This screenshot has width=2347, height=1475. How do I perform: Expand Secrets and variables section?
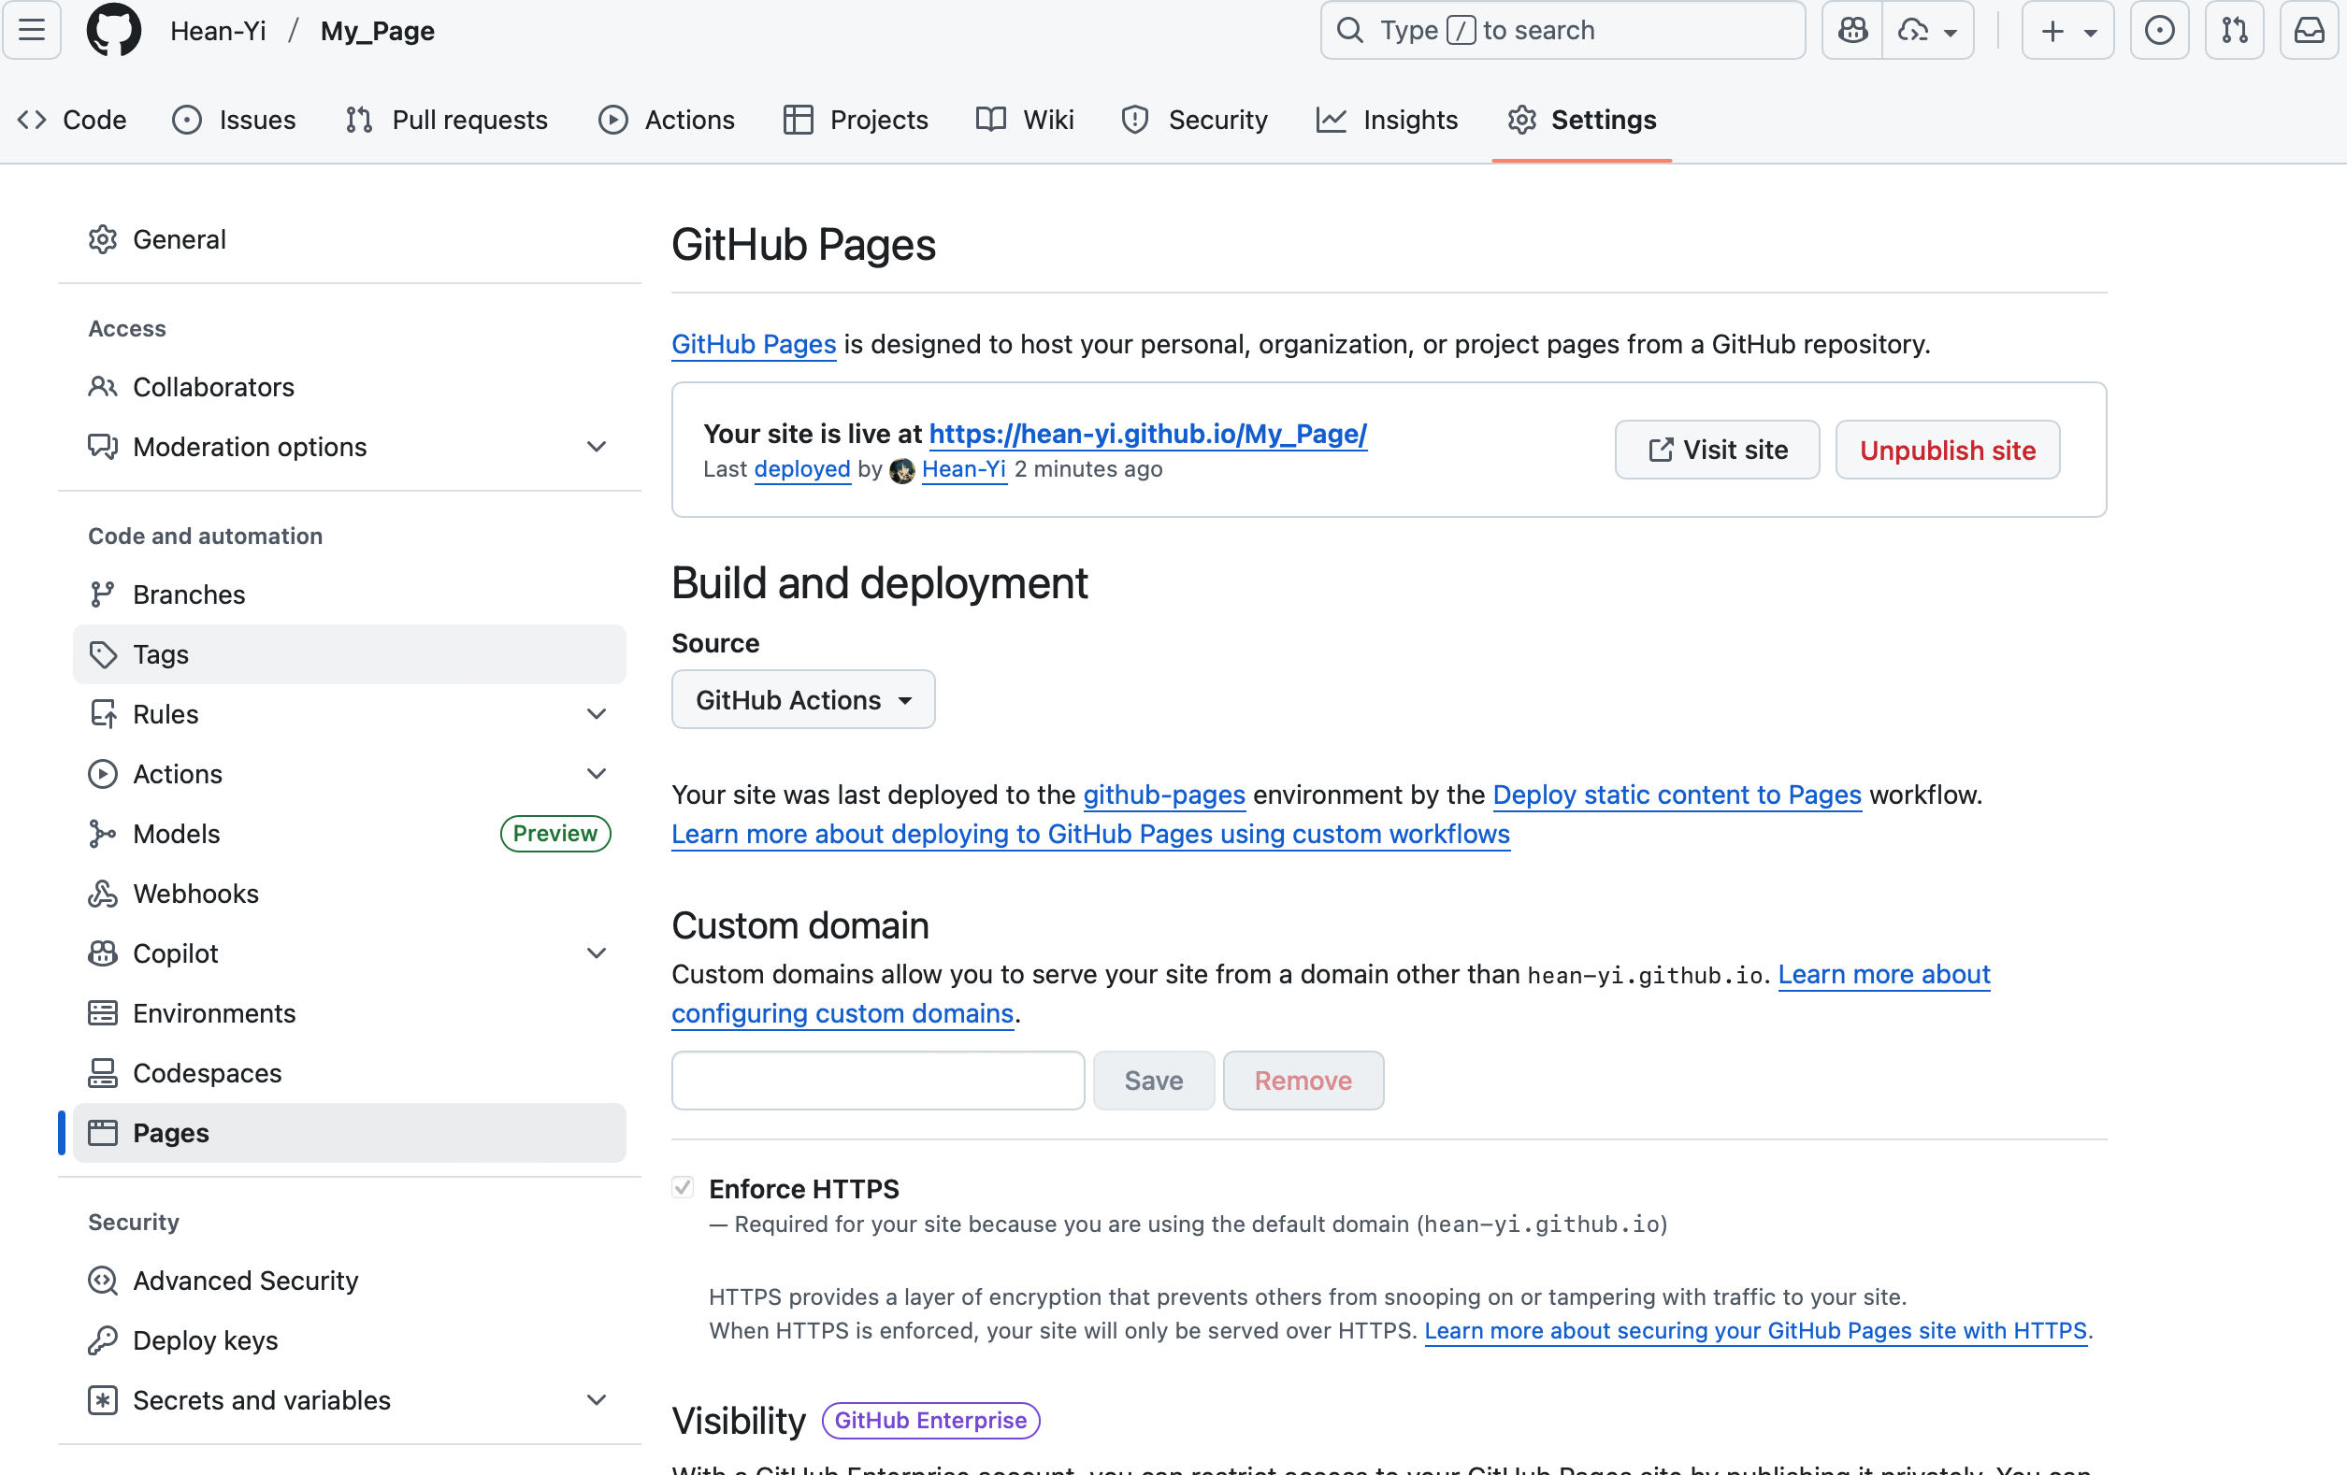click(596, 1400)
